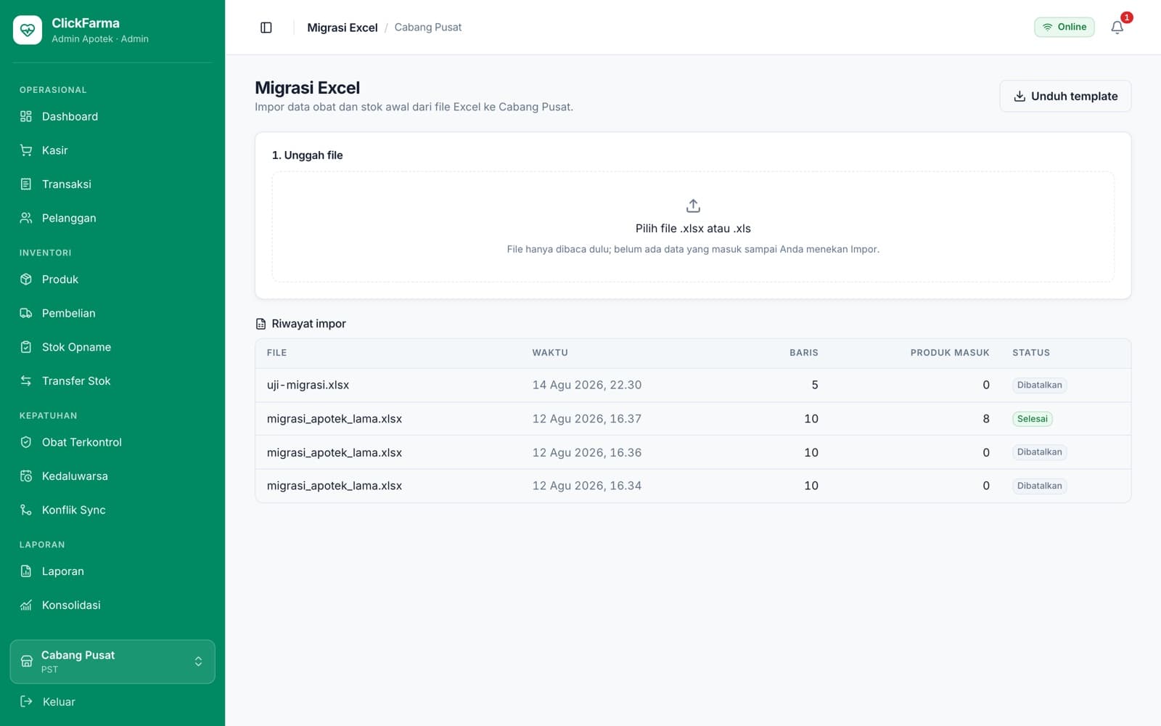Click the Keluar logout icon
1161x726 pixels.
tap(26, 701)
